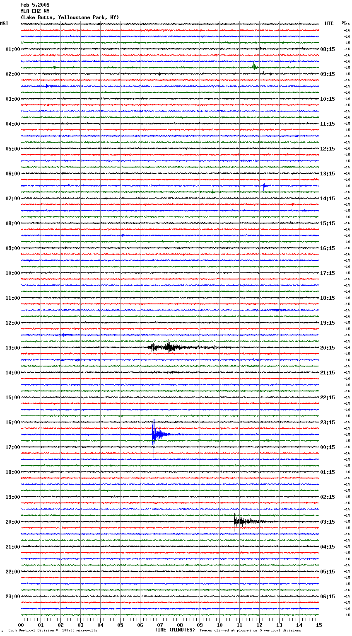The width and height of the screenshot is (352, 636).
Task: Select the 14:00 MST row label
Action: [x=12, y=373]
